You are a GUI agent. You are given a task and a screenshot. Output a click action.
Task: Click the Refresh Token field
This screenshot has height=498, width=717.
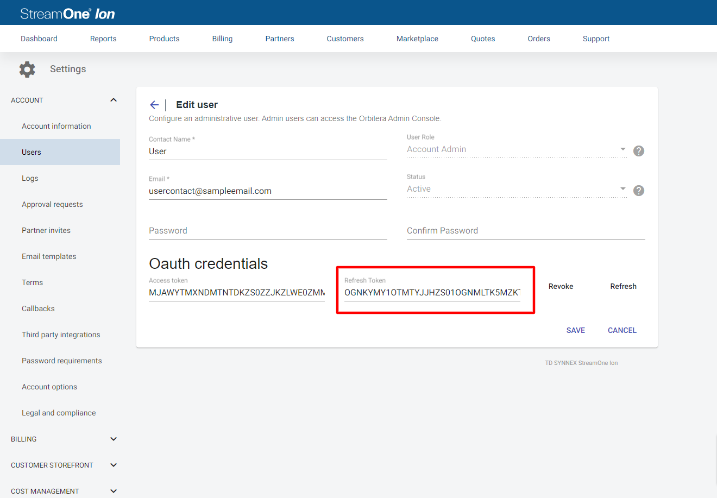(432, 293)
